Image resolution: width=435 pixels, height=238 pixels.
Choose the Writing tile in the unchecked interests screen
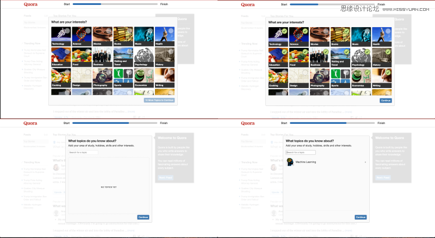(x=165, y=78)
